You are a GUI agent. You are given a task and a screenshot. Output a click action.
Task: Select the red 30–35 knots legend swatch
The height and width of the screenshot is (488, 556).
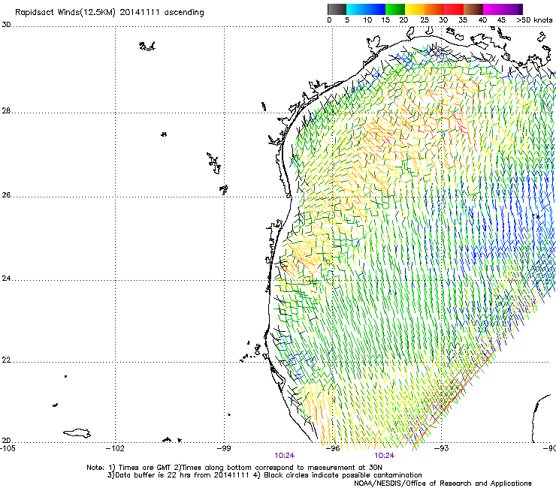tap(454, 9)
